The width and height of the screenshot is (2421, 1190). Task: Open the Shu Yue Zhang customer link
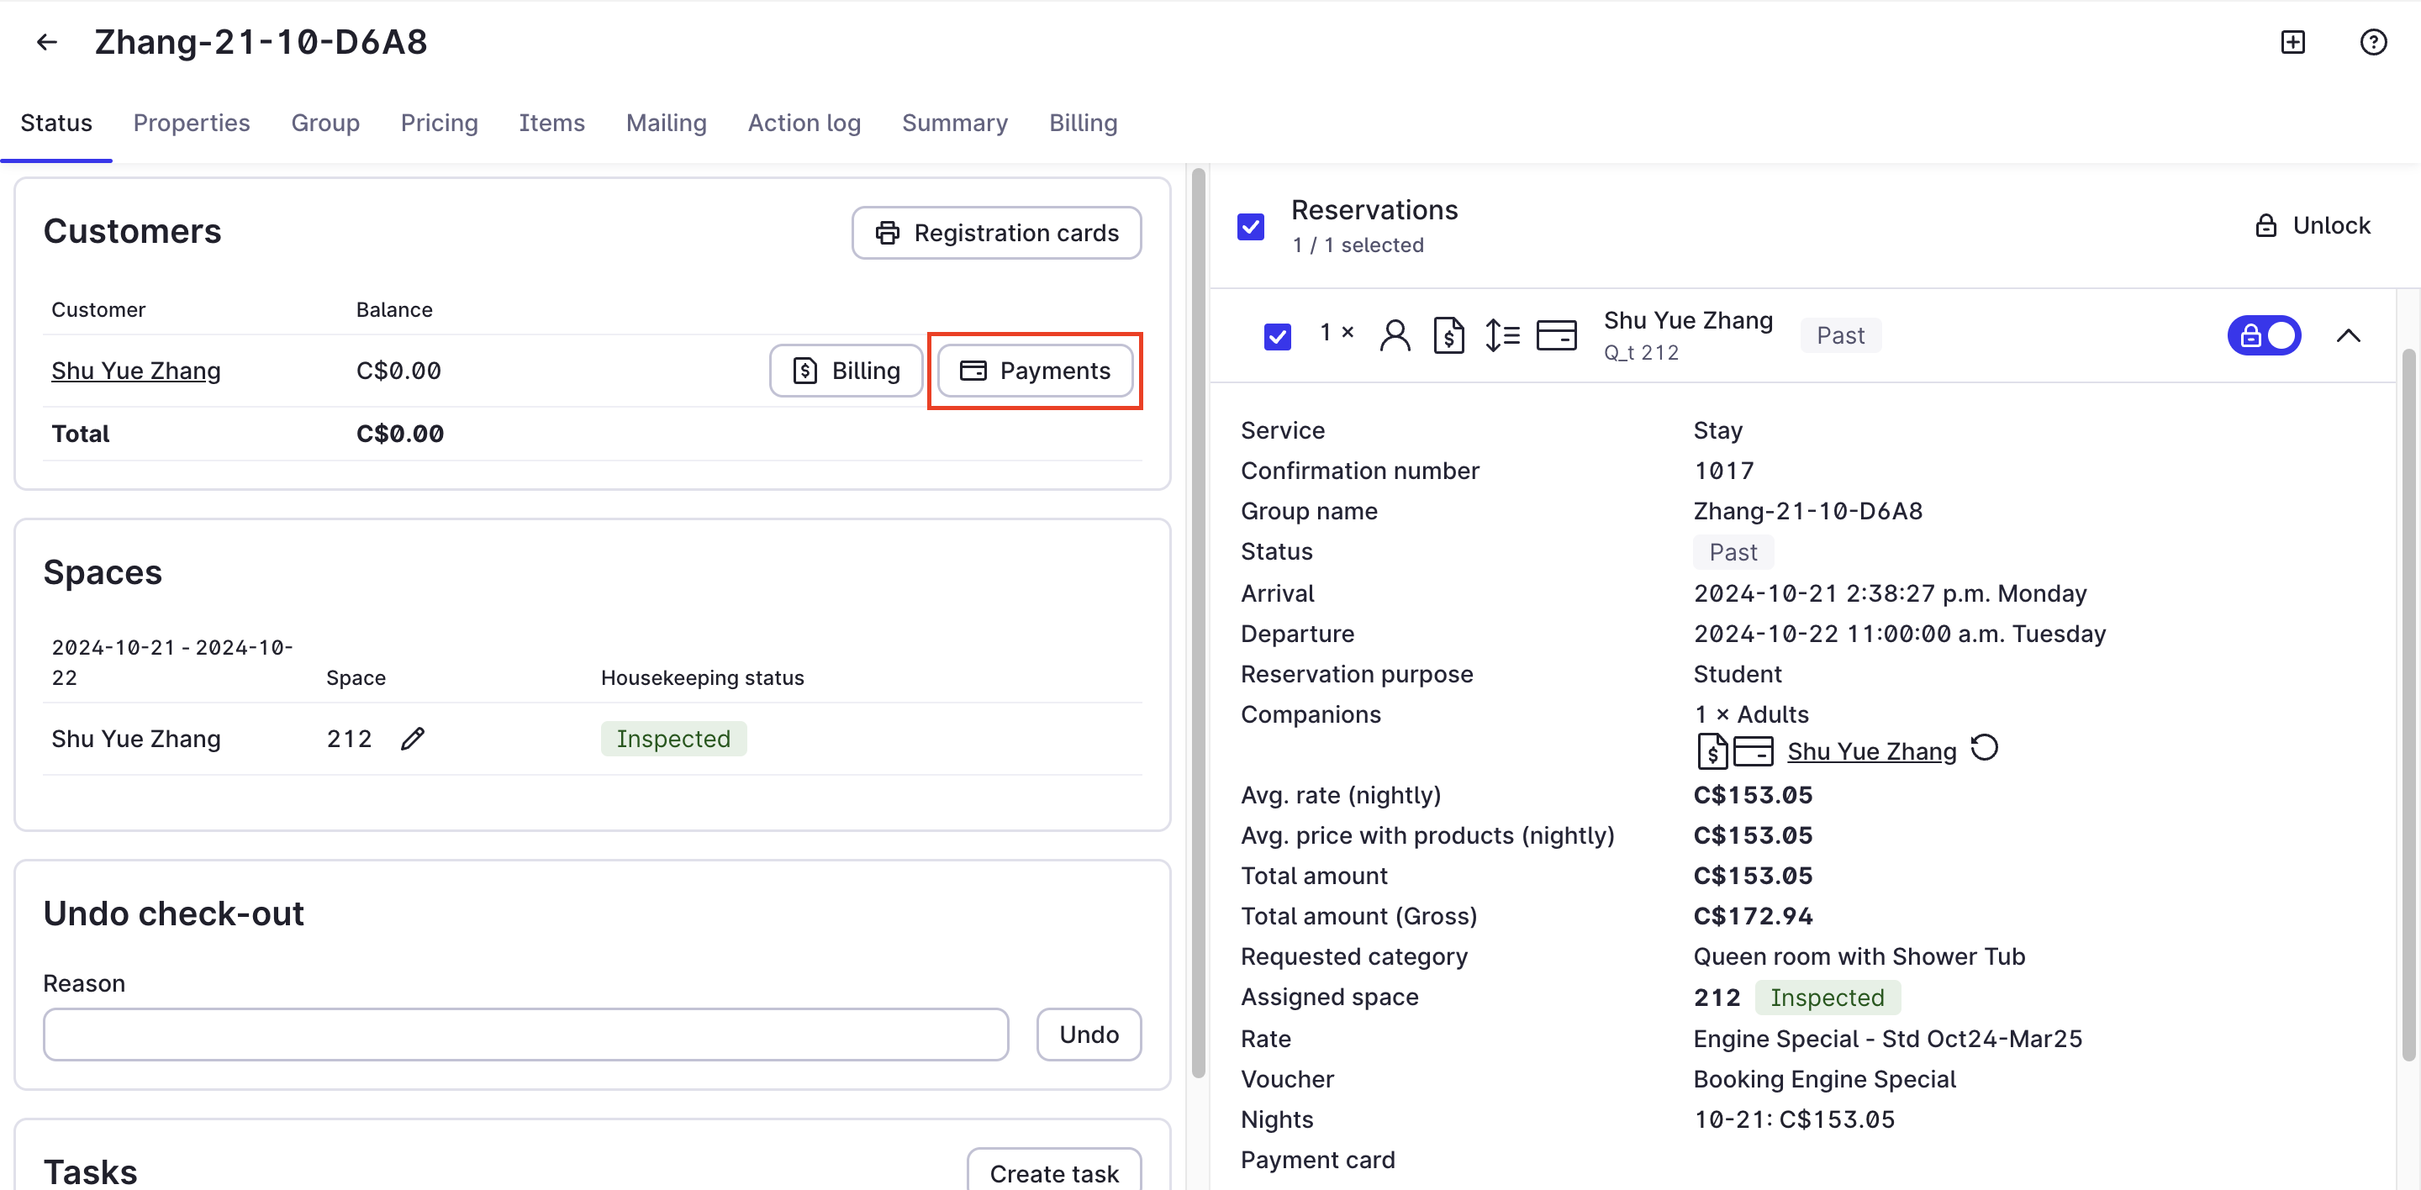click(x=135, y=371)
